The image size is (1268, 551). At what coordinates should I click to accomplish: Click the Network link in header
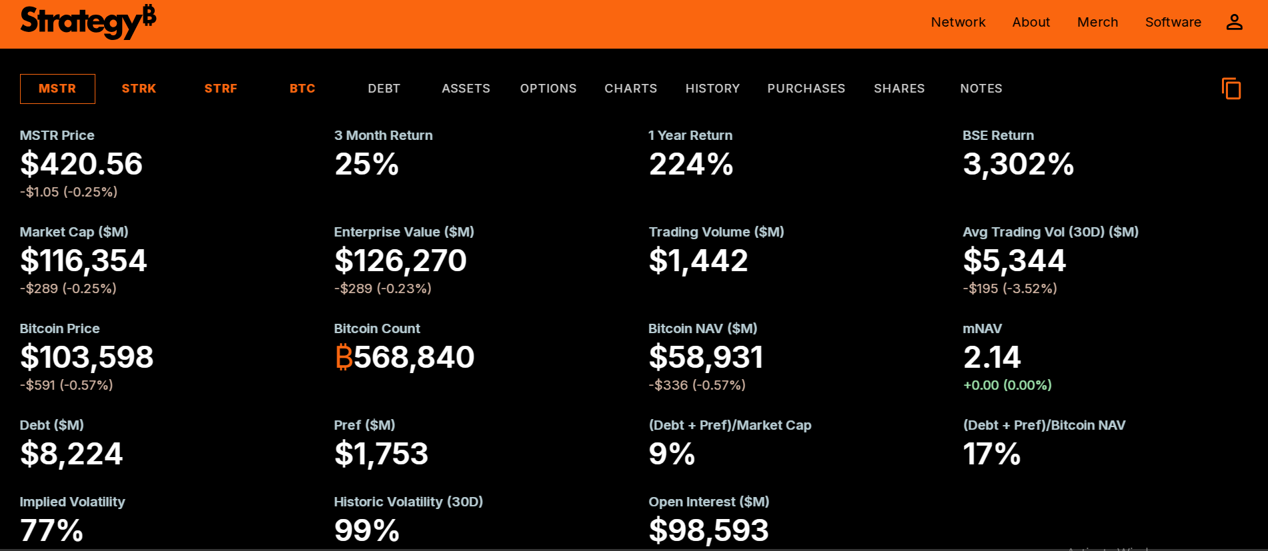pos(958,22)
